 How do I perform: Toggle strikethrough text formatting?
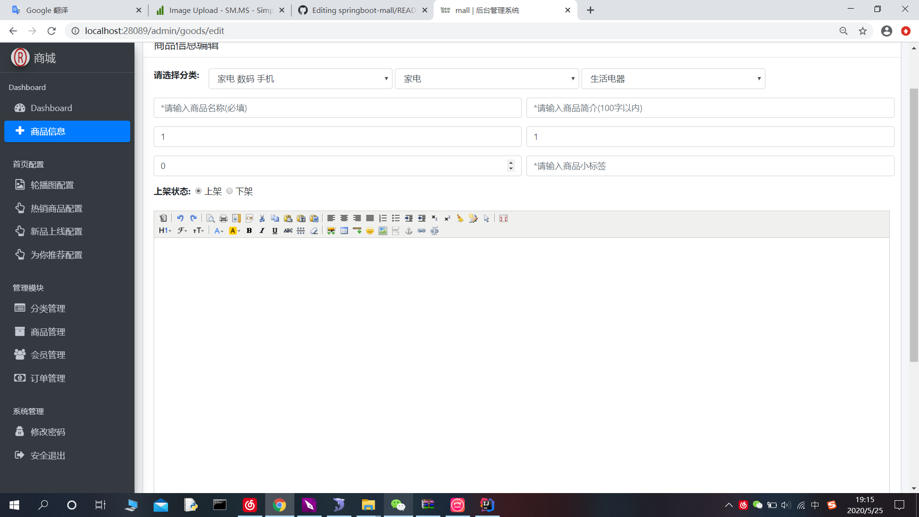pos(288,231)
